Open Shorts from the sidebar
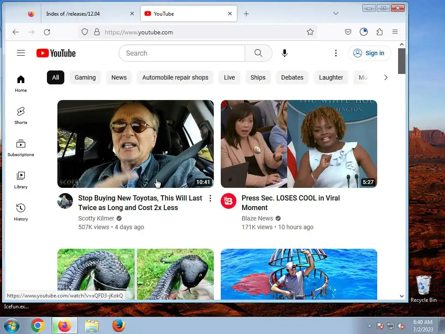The height and width of the screenshot is (334, 445). click(x=21, y=116)
